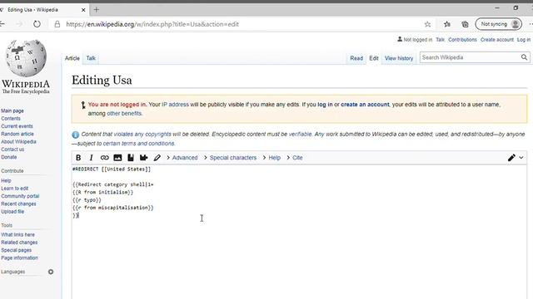Image resolution: width=533 pixels, height=299 pixels.
Task: Click the puzzle-piece template icon in toolbar
Action: coord(144,158)
